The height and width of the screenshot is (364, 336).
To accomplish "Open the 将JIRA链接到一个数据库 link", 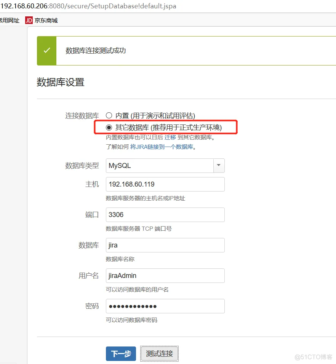I will pos(162,147).
